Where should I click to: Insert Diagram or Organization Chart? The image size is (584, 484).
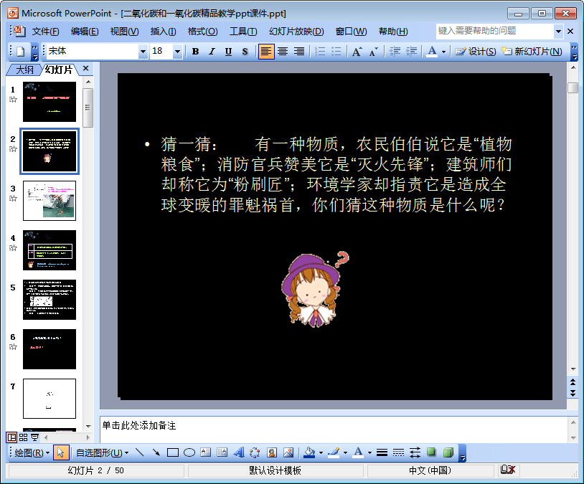pos(255,452)
